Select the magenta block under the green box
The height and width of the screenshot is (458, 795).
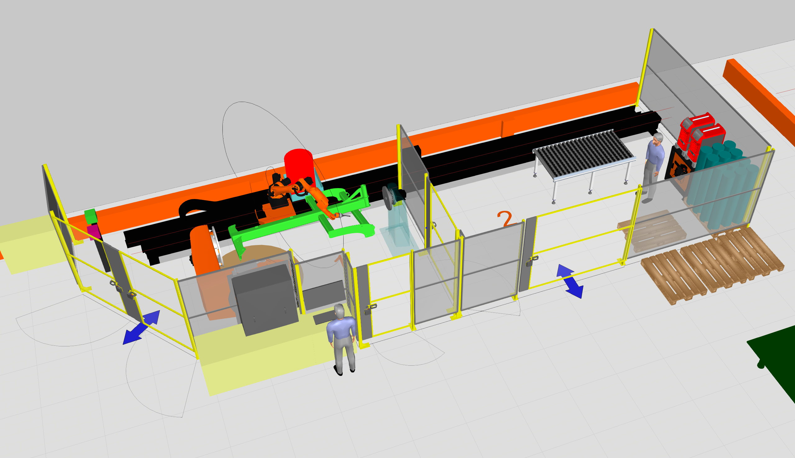[94, 232]
